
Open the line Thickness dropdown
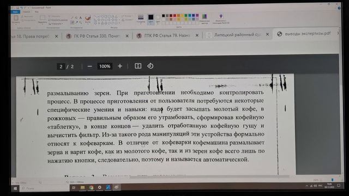141,19
